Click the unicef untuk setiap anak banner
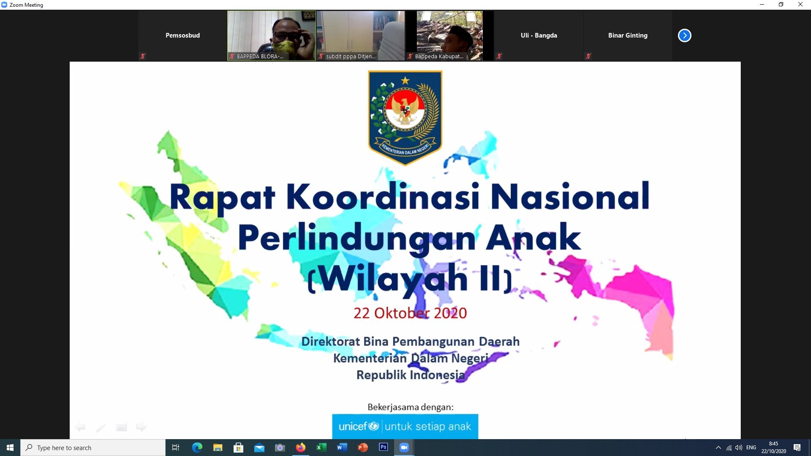811x456 pixels. click(405, 426)
